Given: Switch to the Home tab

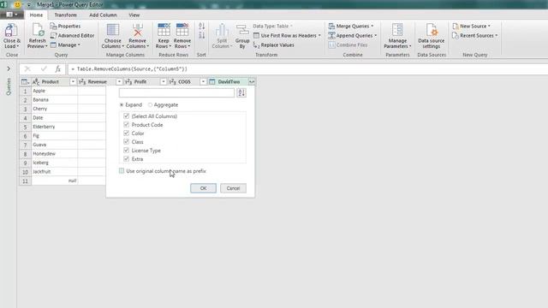Looking at the screenshot, I should (x=36, y=15).
